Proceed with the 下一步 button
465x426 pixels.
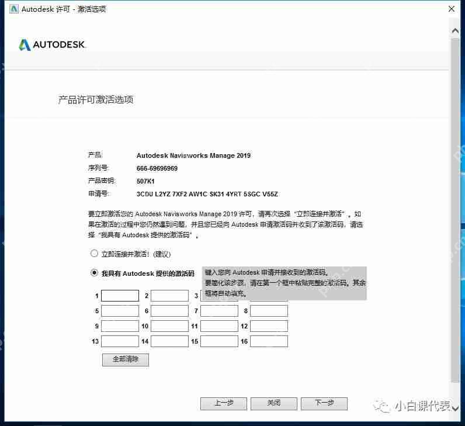click(324, 403)
